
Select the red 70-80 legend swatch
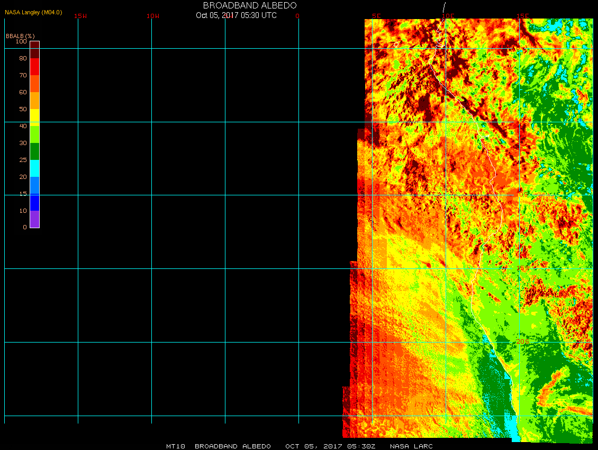click(35, 66)
